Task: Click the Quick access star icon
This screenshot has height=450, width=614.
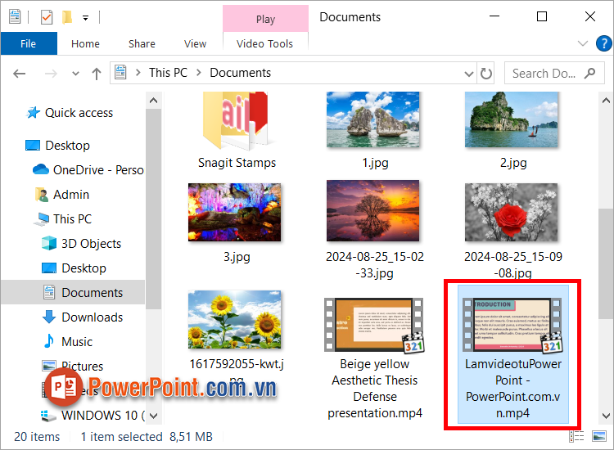Action: point(34,113)
